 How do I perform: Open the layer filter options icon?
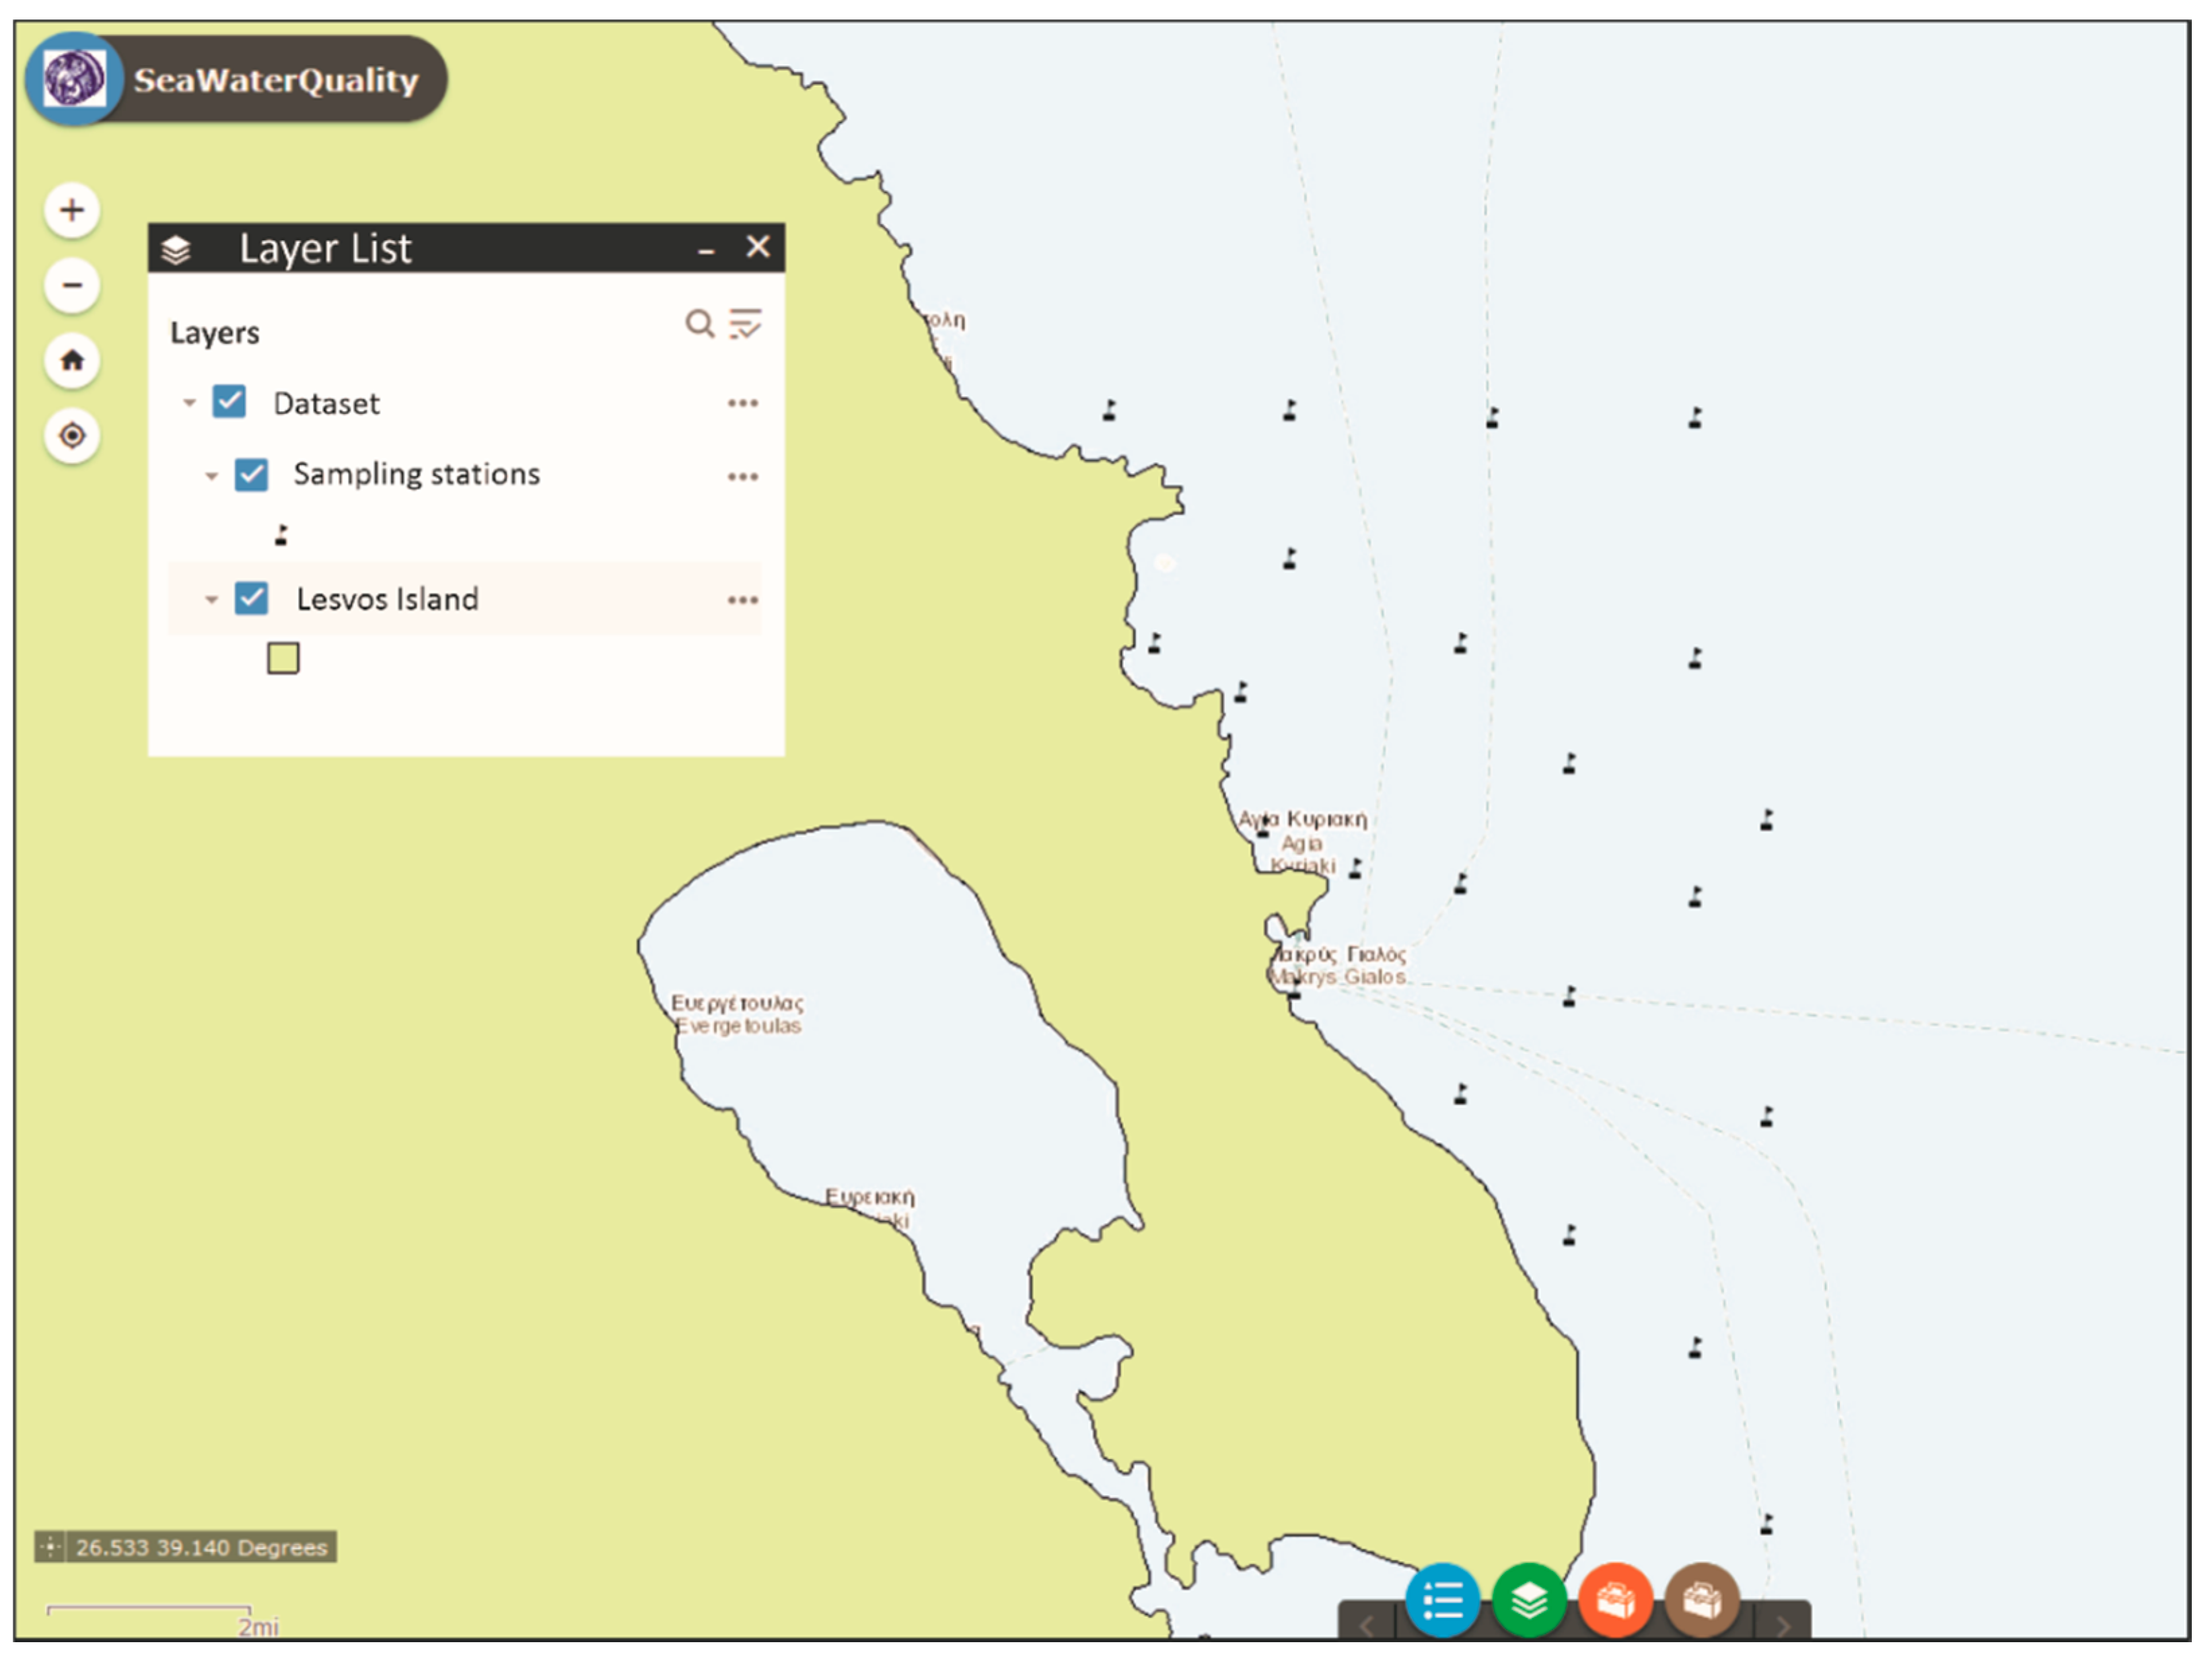(x=745, y=323)
